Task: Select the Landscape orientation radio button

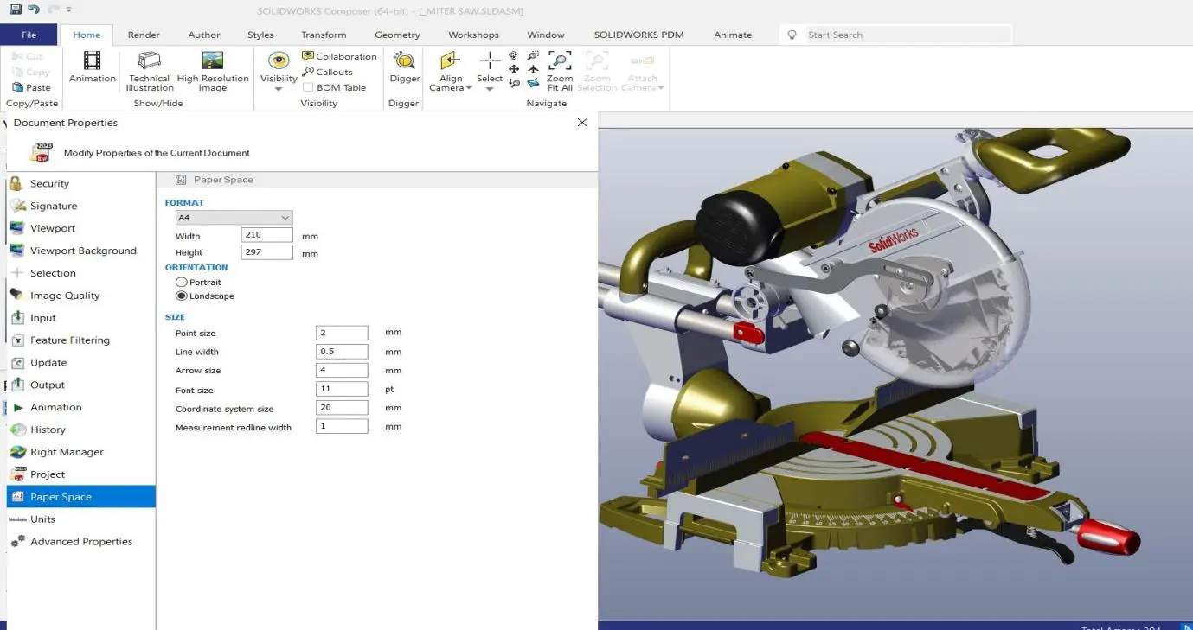Action: pos(182,296)
